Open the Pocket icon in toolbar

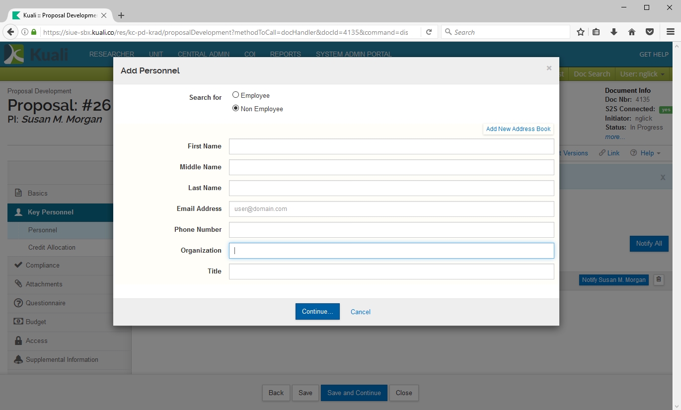[x=650, y=32]
